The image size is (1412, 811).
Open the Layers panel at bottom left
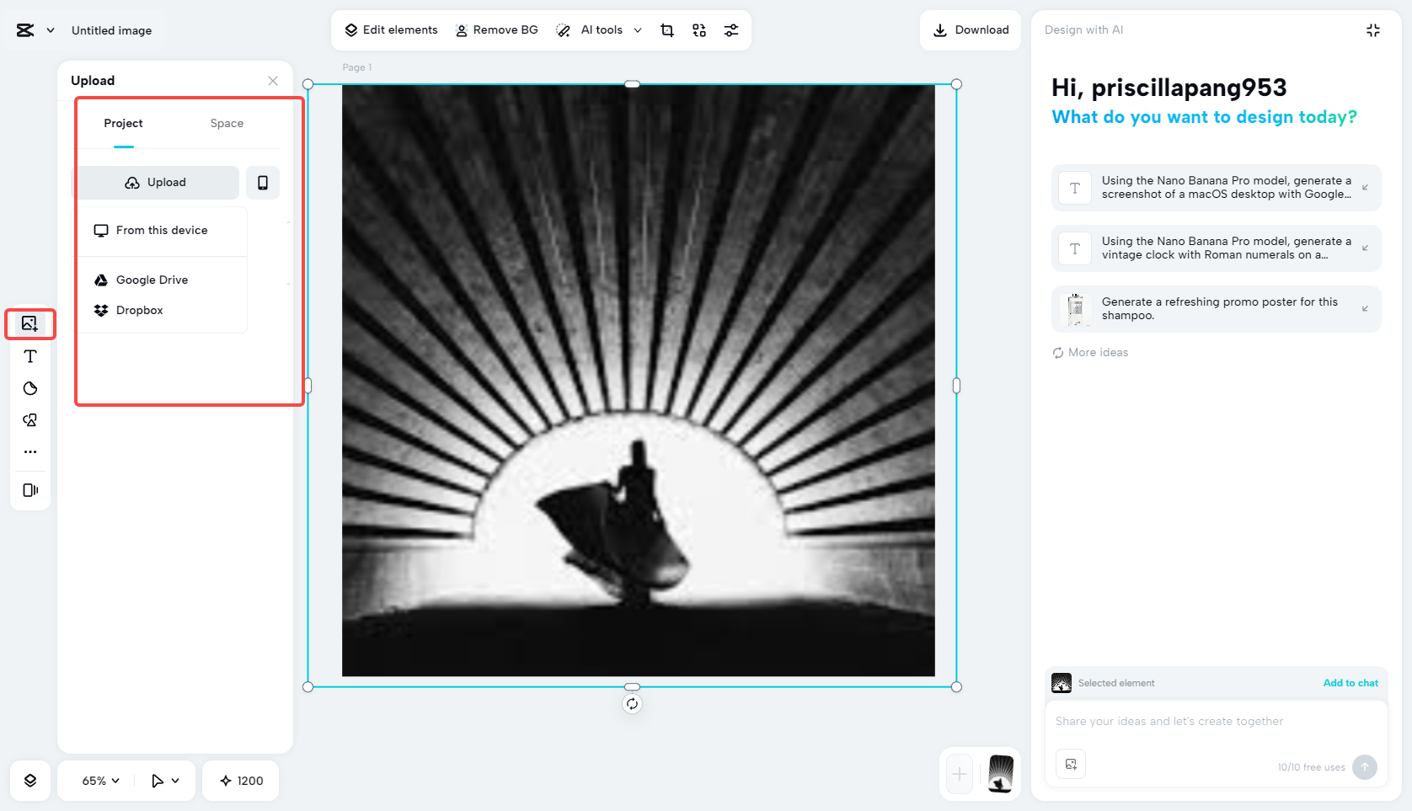click(29, 781)
